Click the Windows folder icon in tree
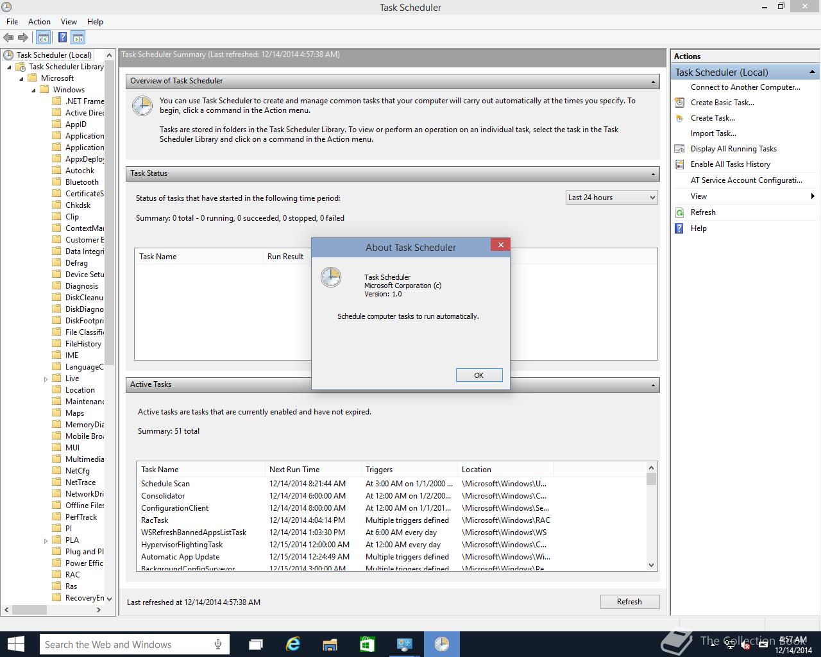Image resolution: width=821 pixels, height=657 pixels. tap(44, 90)
